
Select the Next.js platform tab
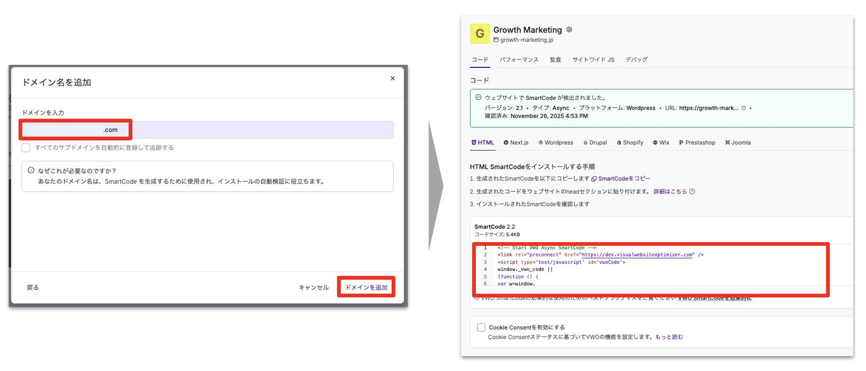pos(516,143)
